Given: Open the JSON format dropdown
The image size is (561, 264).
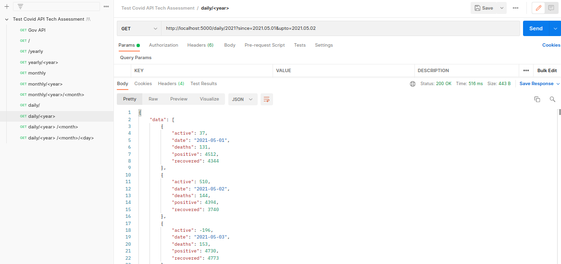Looking at the screenshot, I should point(243,99).
